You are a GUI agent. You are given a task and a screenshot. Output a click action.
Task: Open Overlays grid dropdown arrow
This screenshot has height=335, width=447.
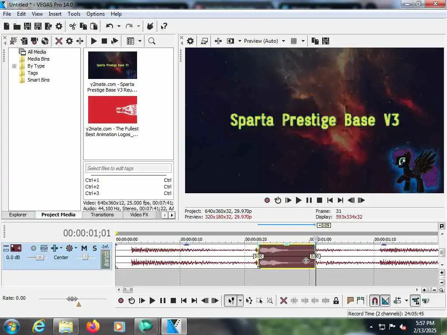303,41
